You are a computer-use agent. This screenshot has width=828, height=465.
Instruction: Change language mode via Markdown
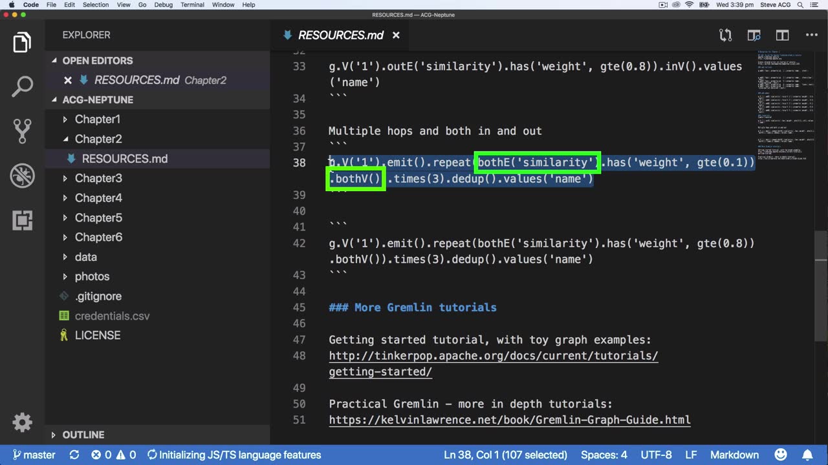coord(734,455)
